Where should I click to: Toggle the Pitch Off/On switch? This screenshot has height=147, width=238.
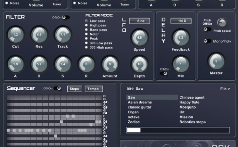click(207, 29)
